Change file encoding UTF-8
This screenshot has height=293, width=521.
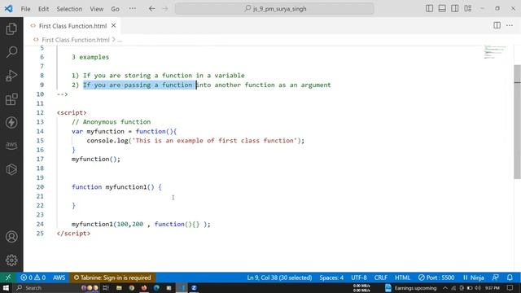[x=359, y=278]
